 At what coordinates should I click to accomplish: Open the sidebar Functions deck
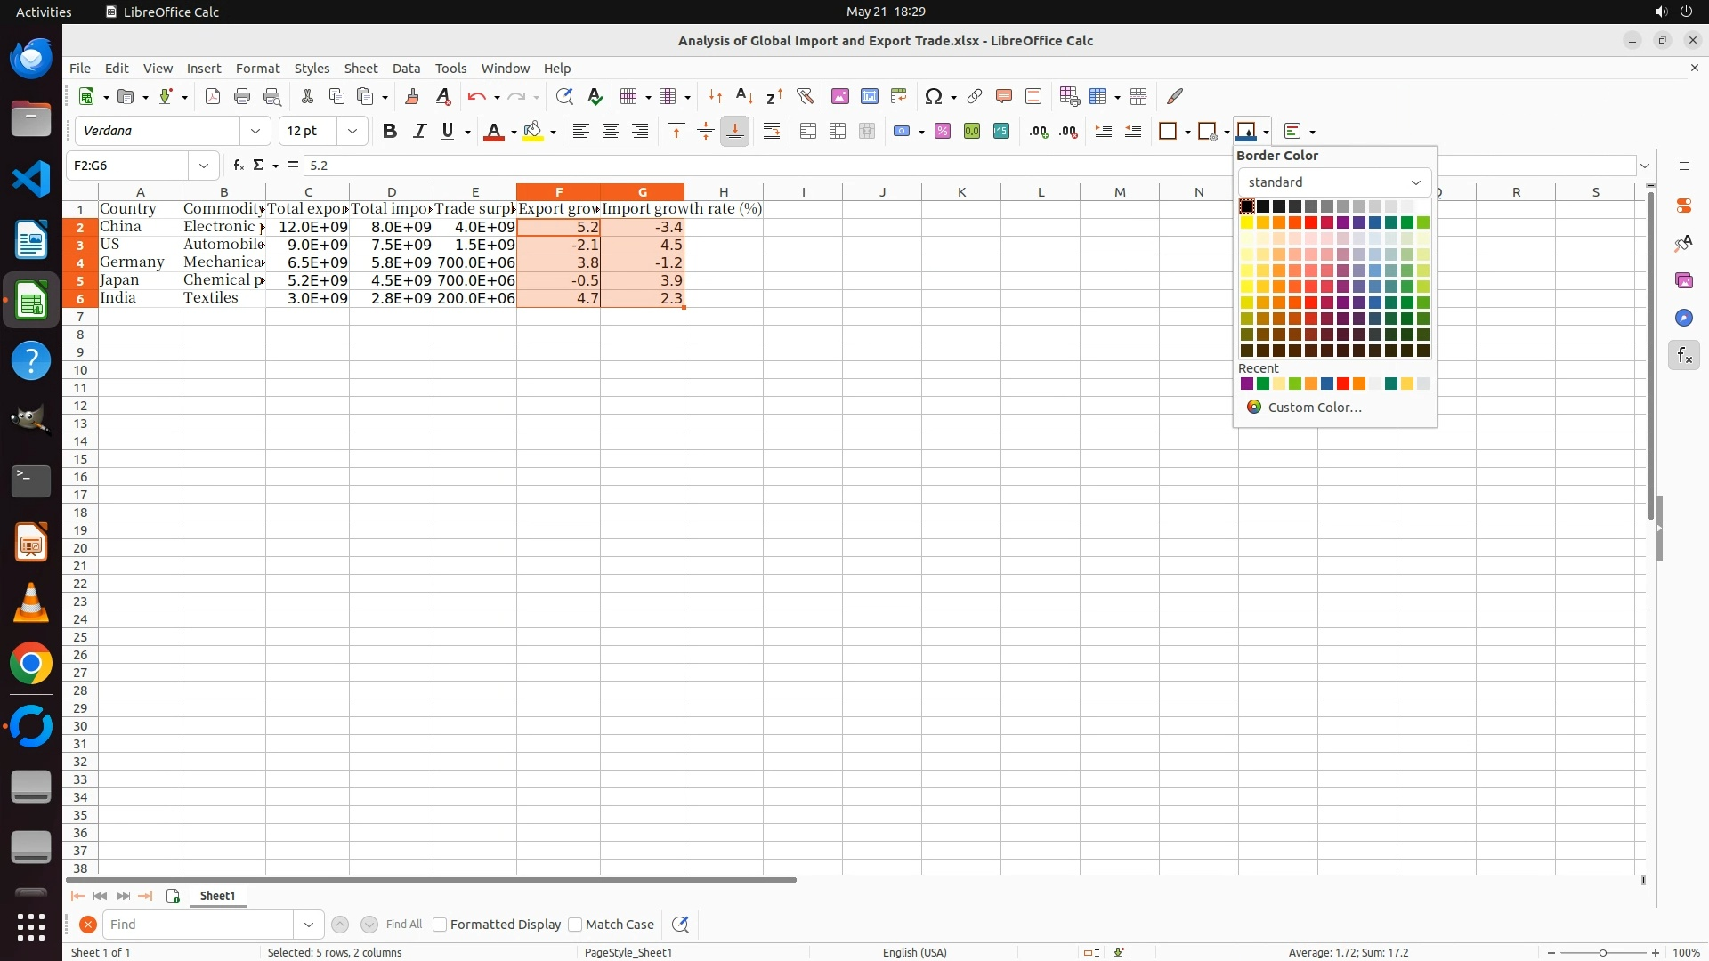point(1684,356)
